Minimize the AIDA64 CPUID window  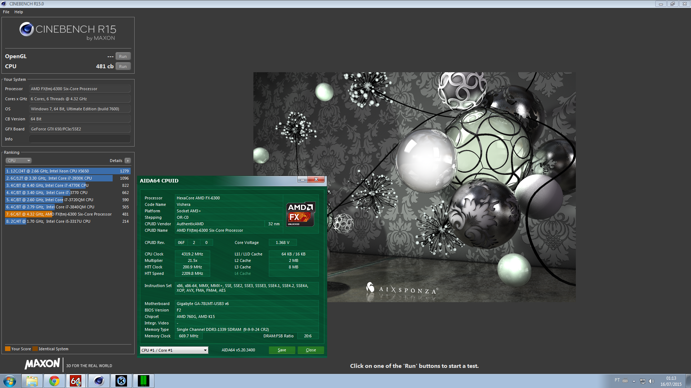[x=303, y=180]
